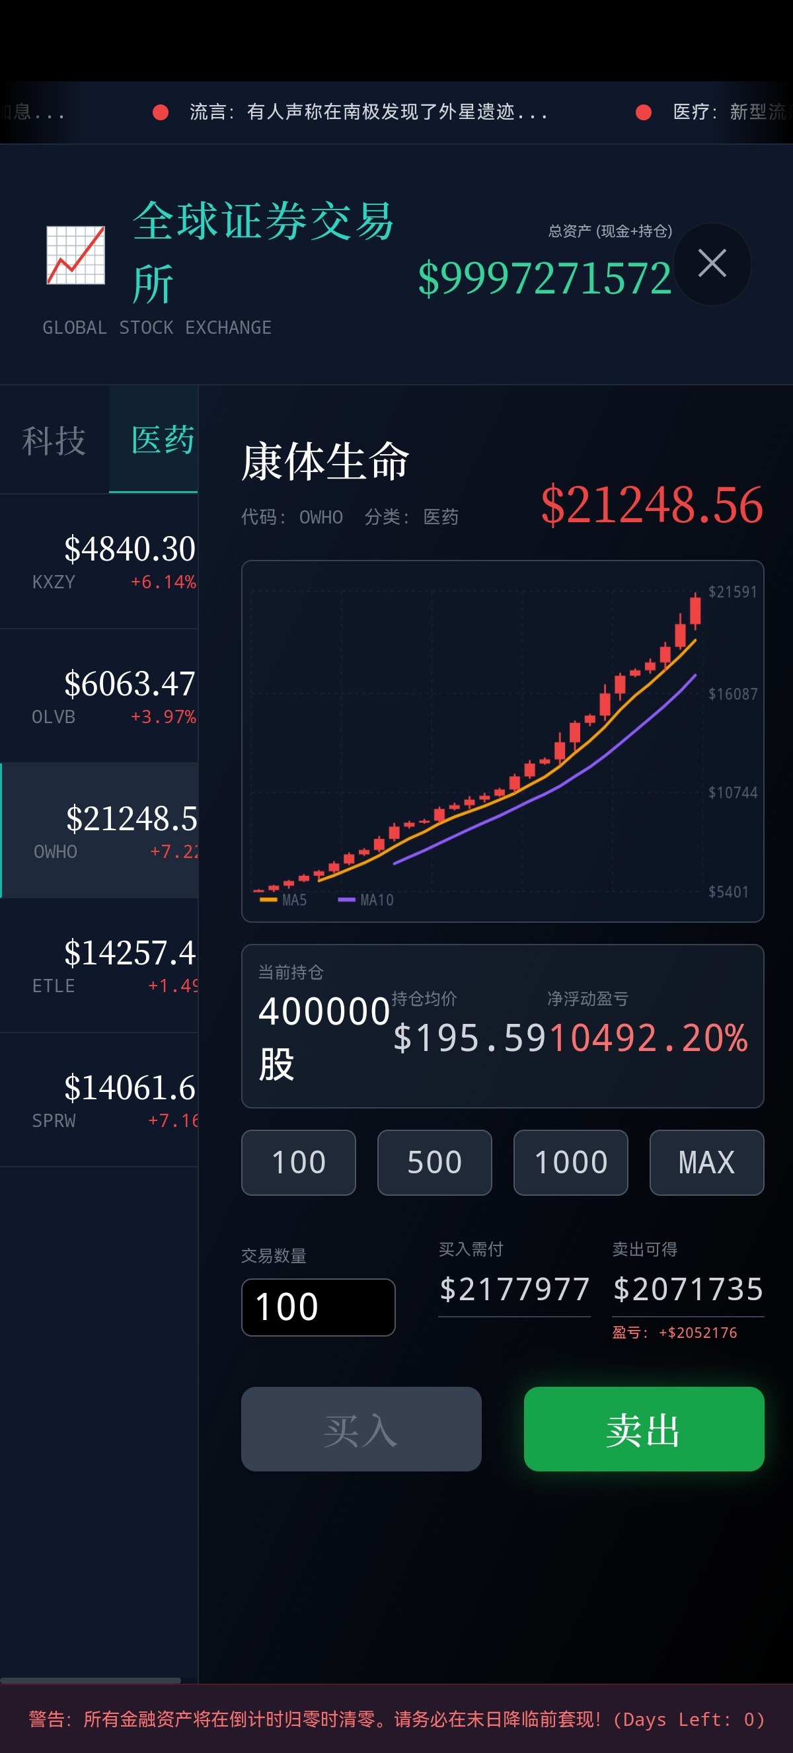Click the 分类: 医药 label
This screenshot has height=1753, width=793.
pyautogui.click(x=412, y=517)
